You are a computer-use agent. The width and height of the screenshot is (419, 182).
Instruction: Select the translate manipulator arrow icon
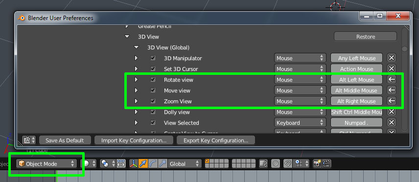click(143, 163)
